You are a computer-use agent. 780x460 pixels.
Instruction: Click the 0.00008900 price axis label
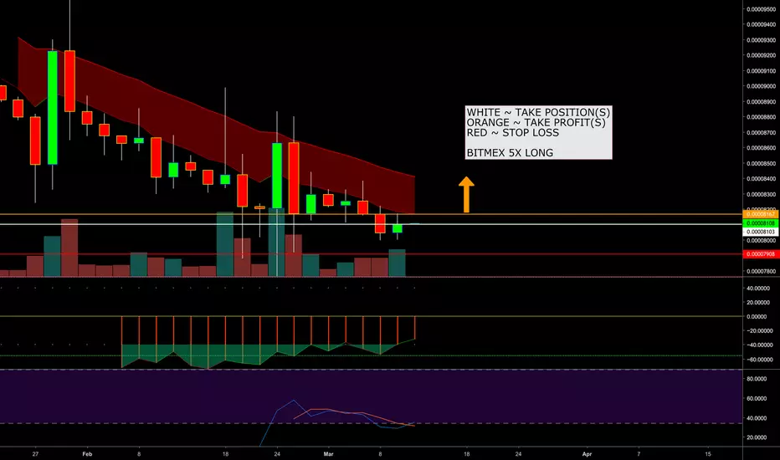761,101
